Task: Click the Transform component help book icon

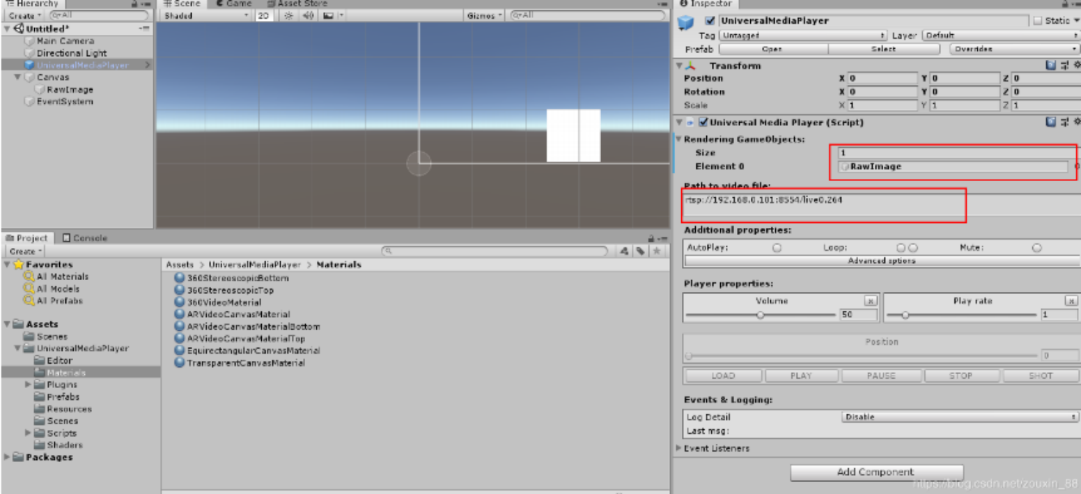Action: (x=1050, y=65)
